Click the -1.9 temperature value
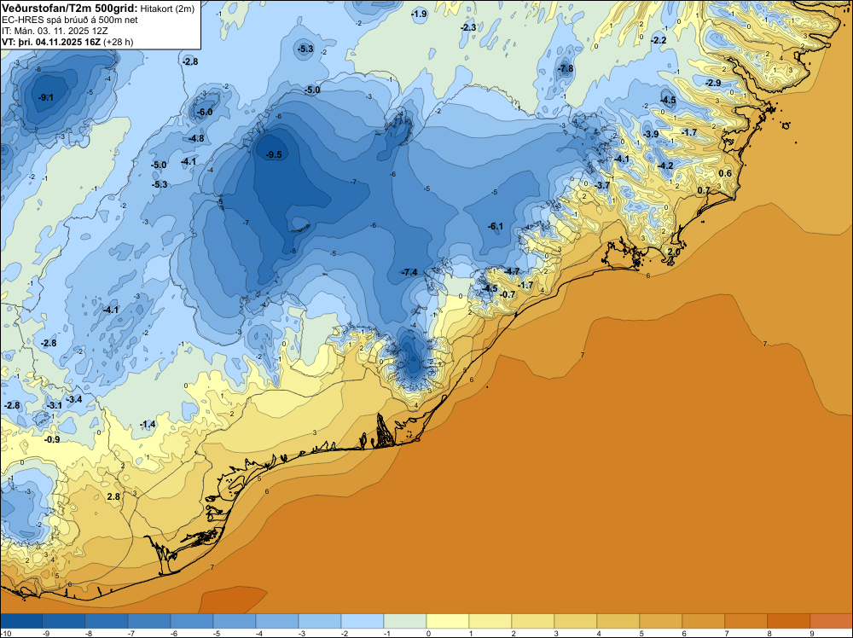This screenshot has height=638, width=853. (x=419, y=14)
